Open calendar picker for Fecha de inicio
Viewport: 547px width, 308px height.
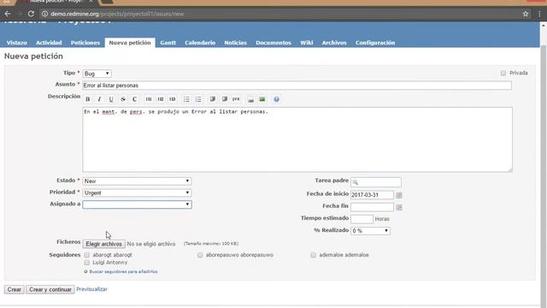(x=399, y=195)
